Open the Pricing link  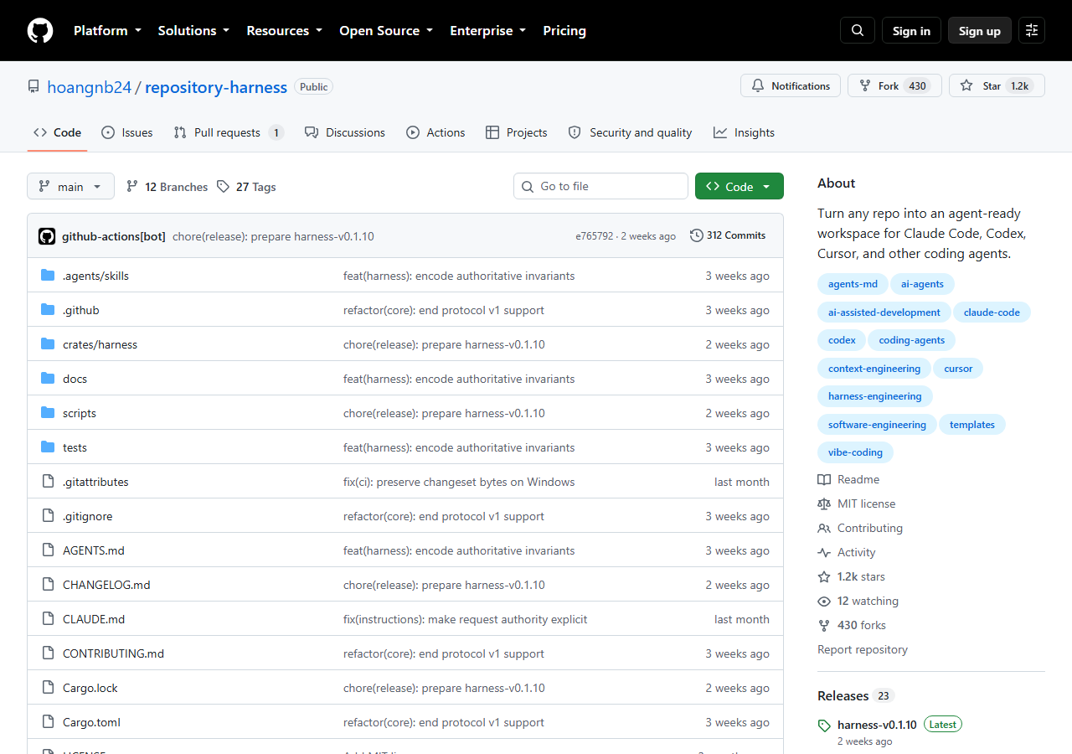click(564, 31)
